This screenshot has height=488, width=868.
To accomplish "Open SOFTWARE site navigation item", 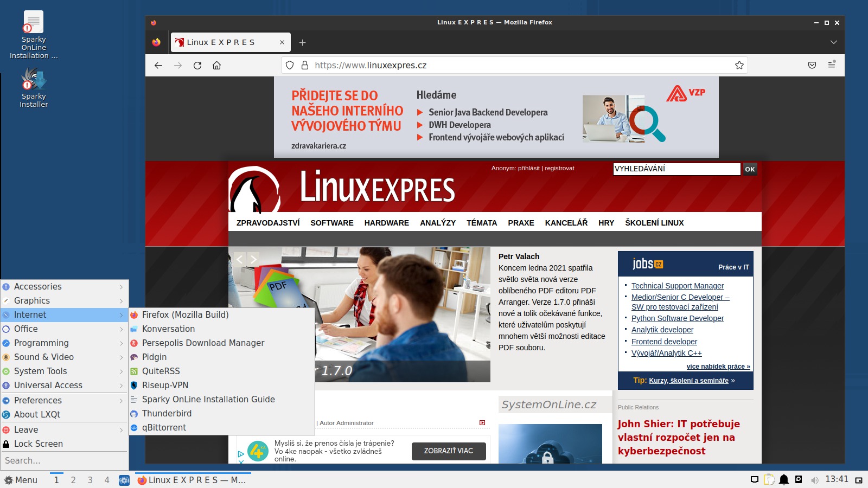I will coord(332,223).
